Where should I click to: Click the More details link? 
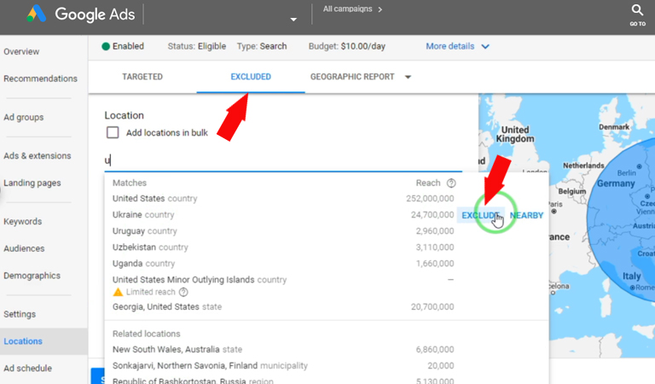click(450, 46)
